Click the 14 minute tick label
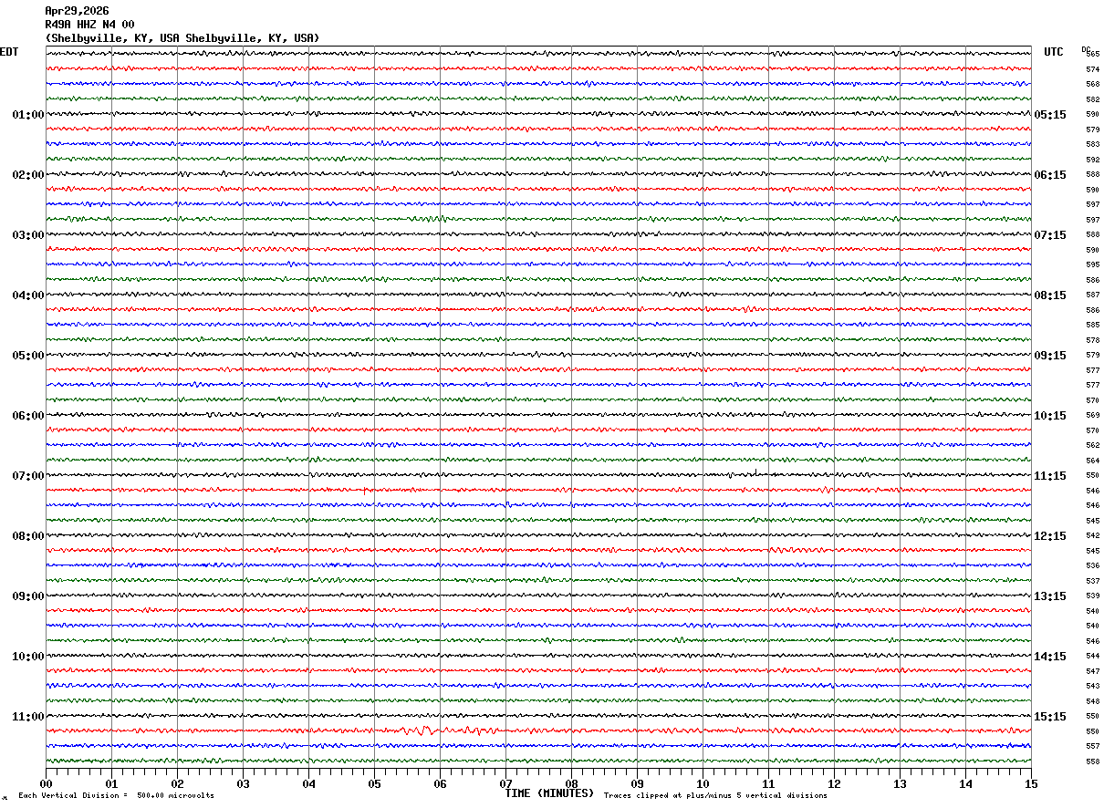 965,783
